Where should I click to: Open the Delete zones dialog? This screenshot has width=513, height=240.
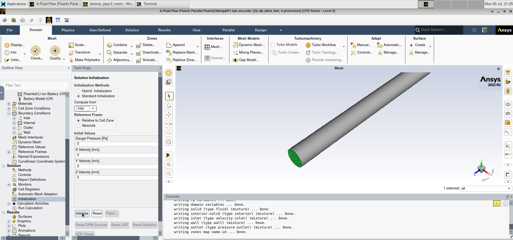[x=146, y=45]
